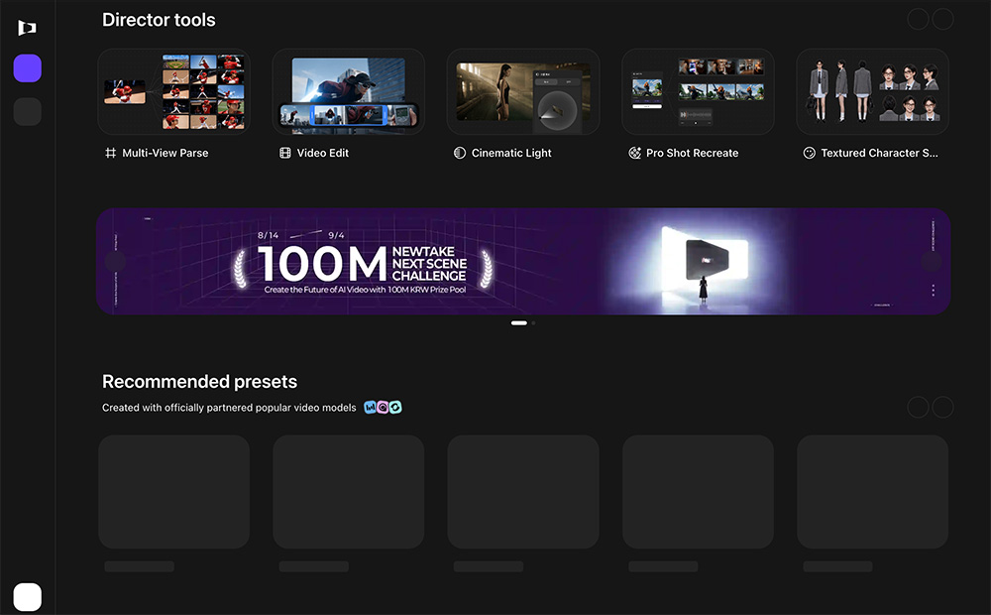Go to previous Director tools page
Screen dimensions: 991x615
918,19
